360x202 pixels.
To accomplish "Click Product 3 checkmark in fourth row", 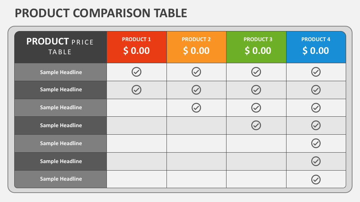I will tap(256, 125).
